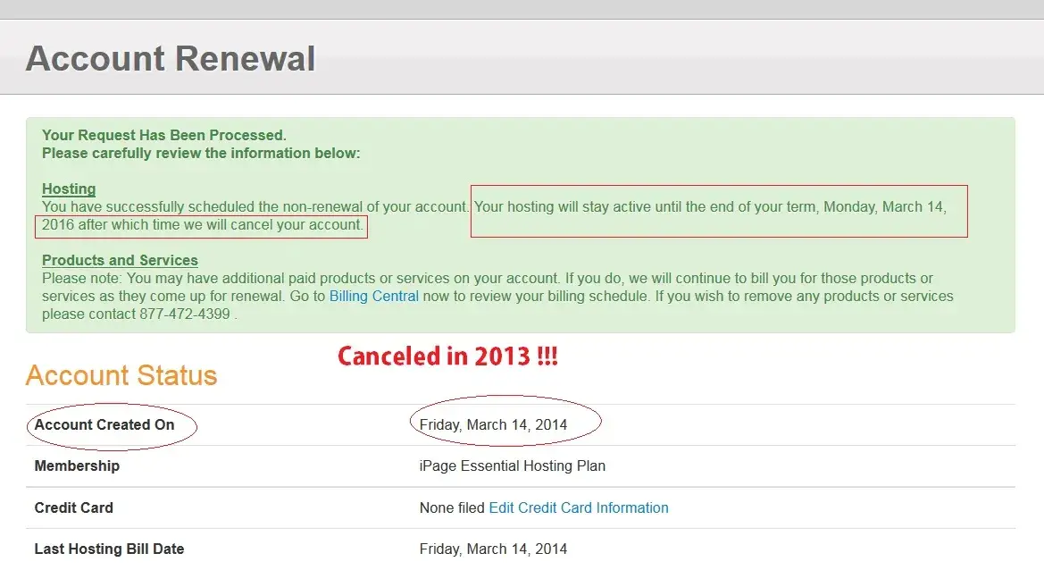Click Edit Credit Card Information link
Viewport: 1044px width, 587px height.
point(578,507)
